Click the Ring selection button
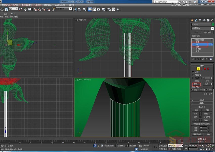Image resolution: width=215 pixels, height=152 pixels. (x=196, y=84)
